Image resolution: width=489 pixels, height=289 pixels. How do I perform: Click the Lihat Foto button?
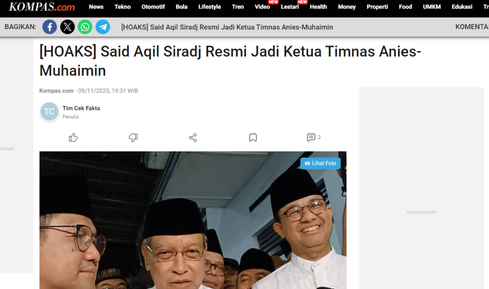[320, 163]
